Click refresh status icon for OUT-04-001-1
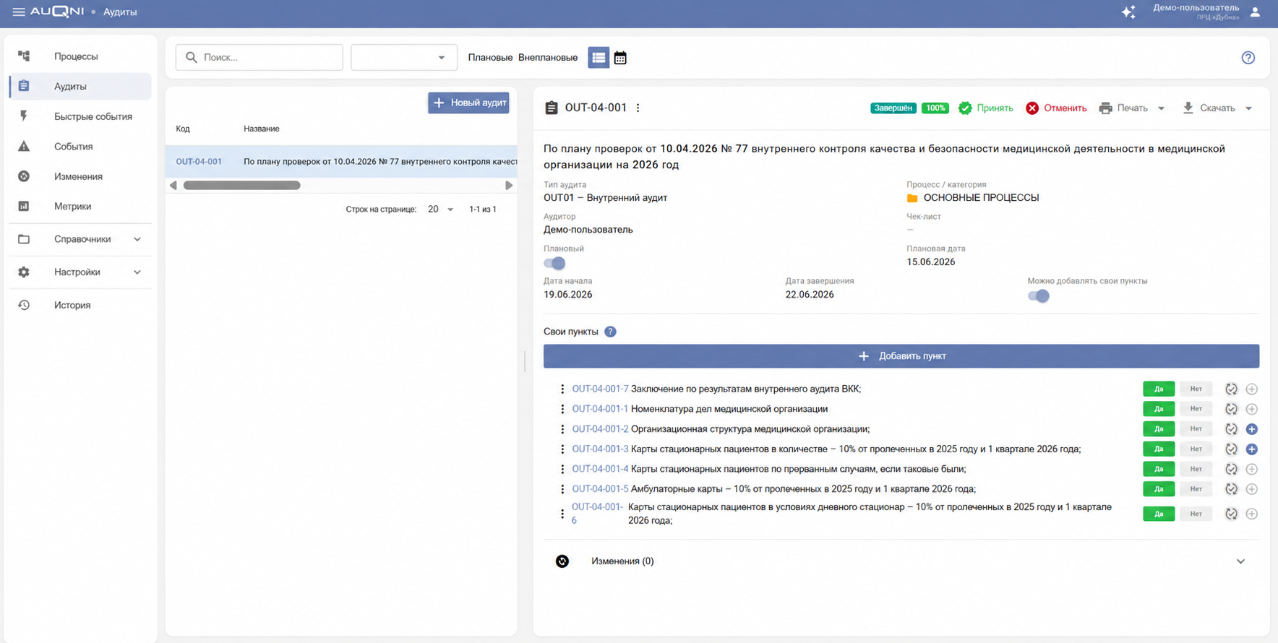 pyautogui.click(x=1231, y=409)
